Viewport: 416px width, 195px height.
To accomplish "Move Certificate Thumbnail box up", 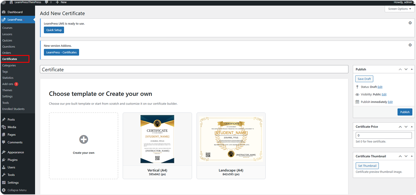I will [400, 156].
